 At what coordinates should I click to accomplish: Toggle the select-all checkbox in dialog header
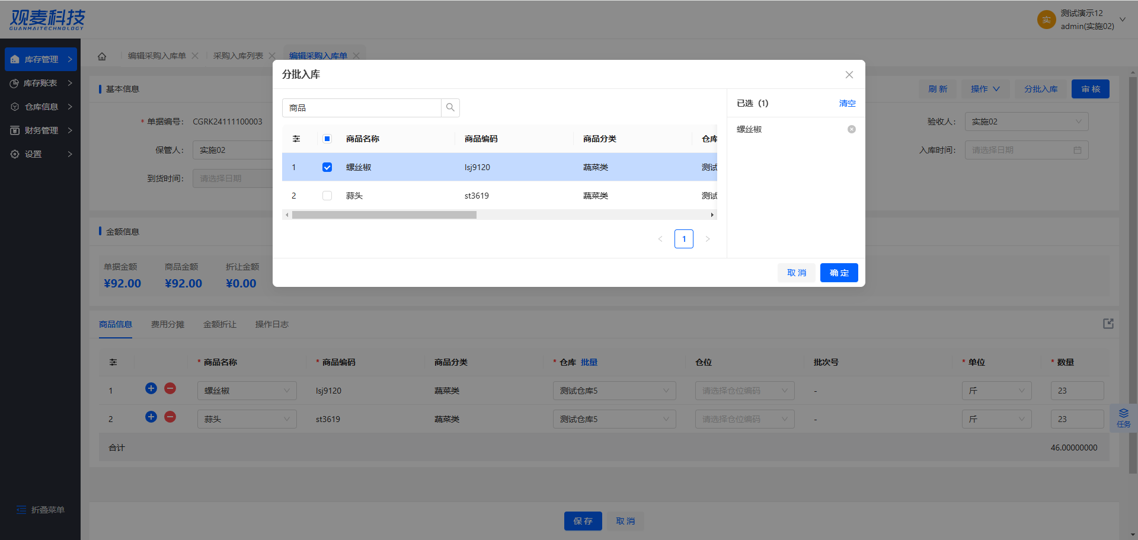coord(327,139)
